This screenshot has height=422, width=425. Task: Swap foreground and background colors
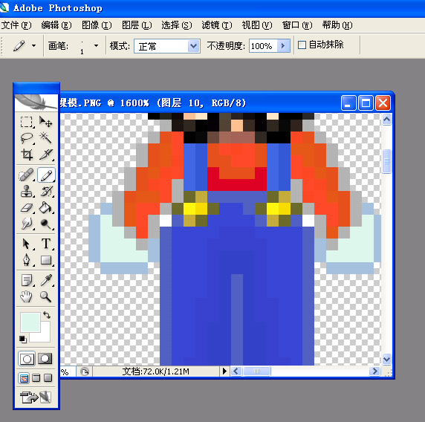(x=47, y=315)
